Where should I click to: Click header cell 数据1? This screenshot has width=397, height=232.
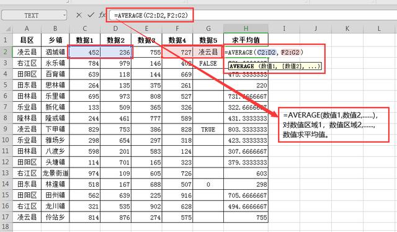point(85,40)
